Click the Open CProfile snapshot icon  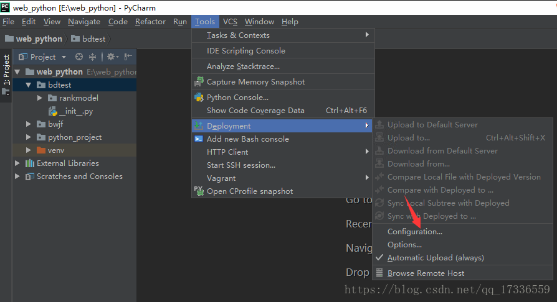tap(199, 191)
